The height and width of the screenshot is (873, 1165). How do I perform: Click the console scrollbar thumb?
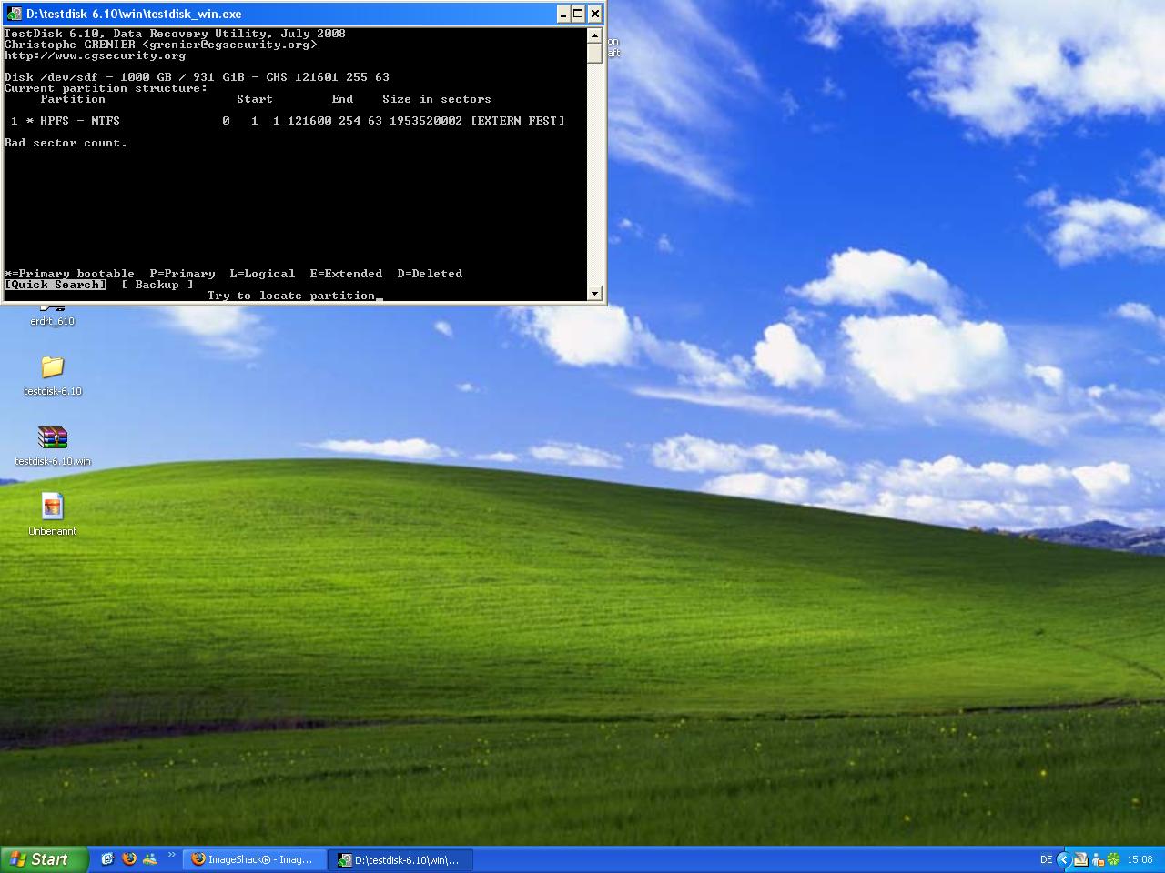594,53
